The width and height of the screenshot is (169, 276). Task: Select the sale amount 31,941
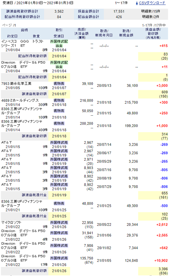(87, 233)
